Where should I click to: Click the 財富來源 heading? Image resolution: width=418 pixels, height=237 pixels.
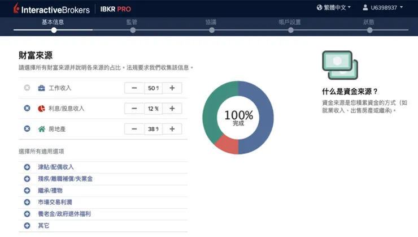[x=36, y=55]
